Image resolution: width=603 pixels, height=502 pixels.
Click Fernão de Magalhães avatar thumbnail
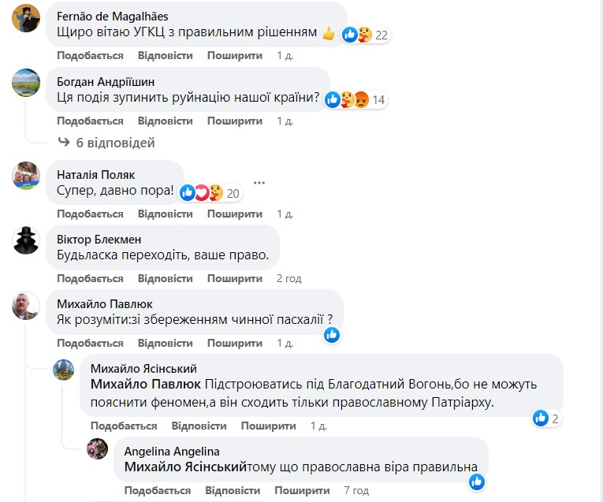(26, 17)
